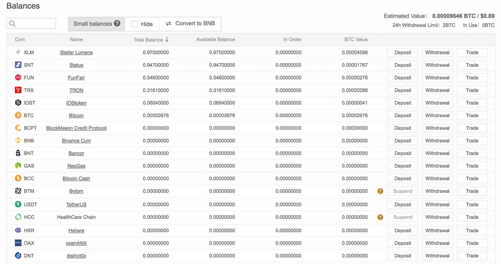Click the GAS NeoGas coin icon
This screenshot has width=501, height=264.
tap(18, 166)
